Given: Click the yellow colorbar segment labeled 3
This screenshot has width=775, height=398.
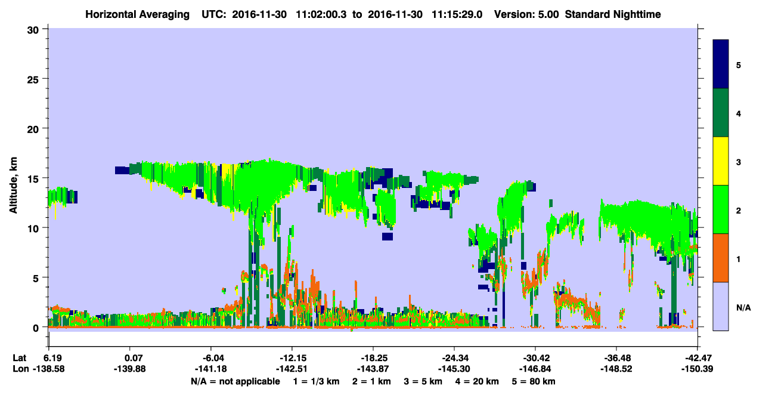Looking at the screenshot, I should pyautogui.click(x=721, y=161).
